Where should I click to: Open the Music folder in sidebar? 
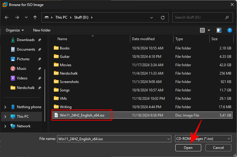tap(21, 69)
